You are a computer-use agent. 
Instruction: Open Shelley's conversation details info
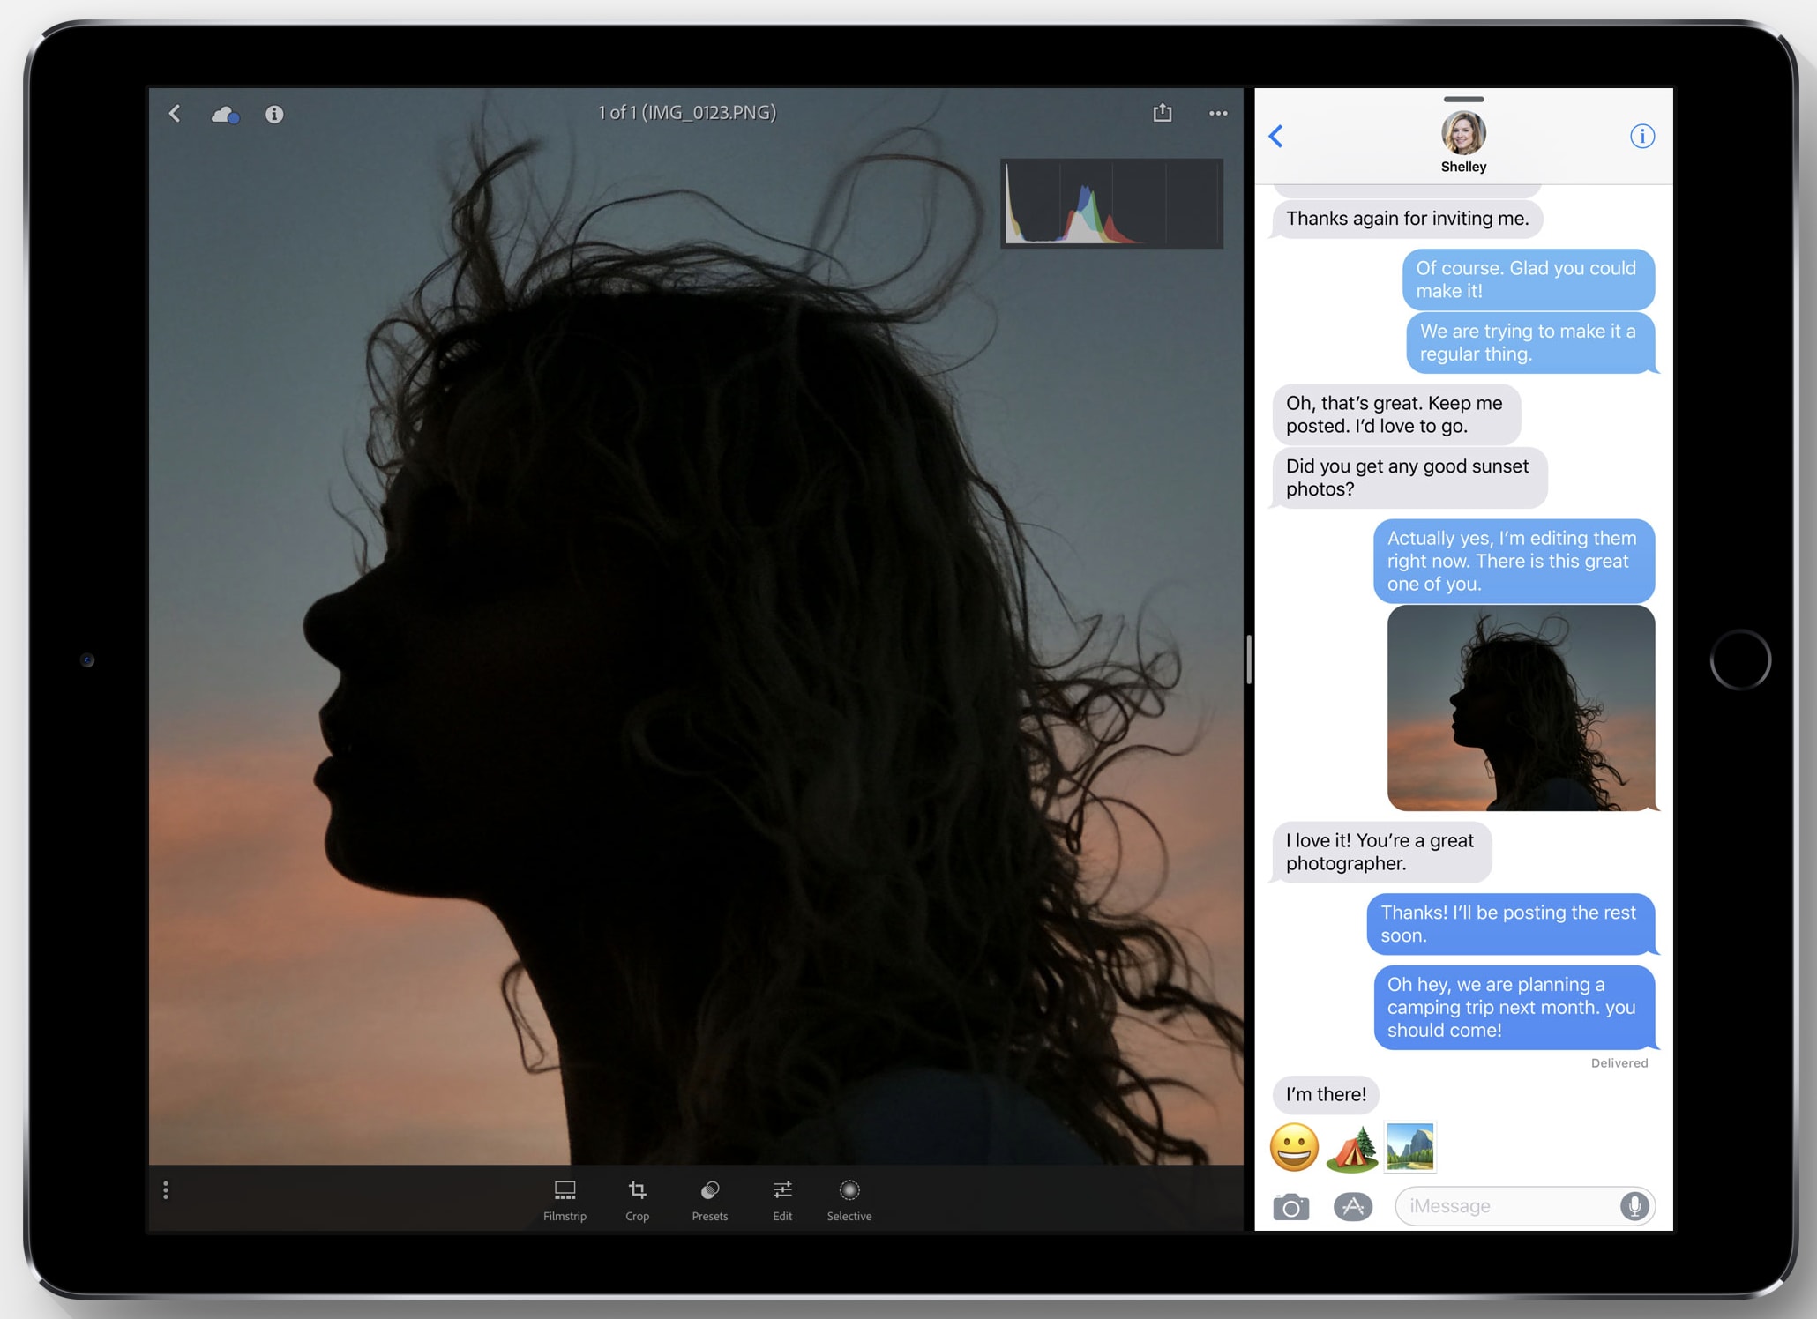[x=1641, y=136]
